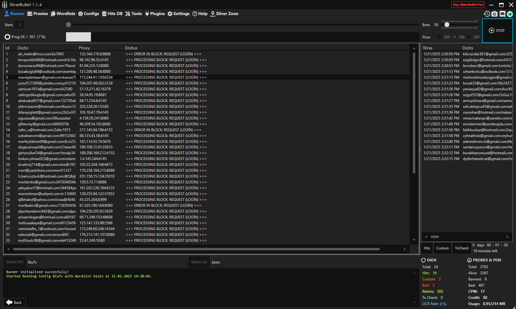The image size is (516, 309).
Task: Click the Buy SilverBullet Pro button
Action: (x=468, y=5)
